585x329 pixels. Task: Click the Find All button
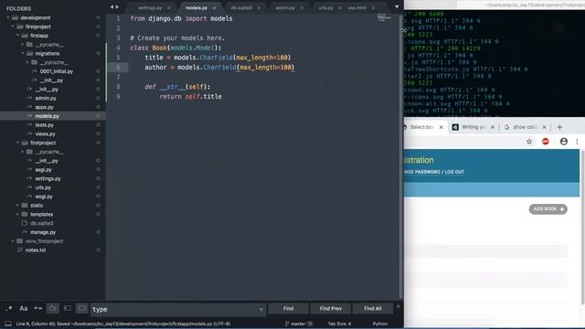click(x=373, y=309)
